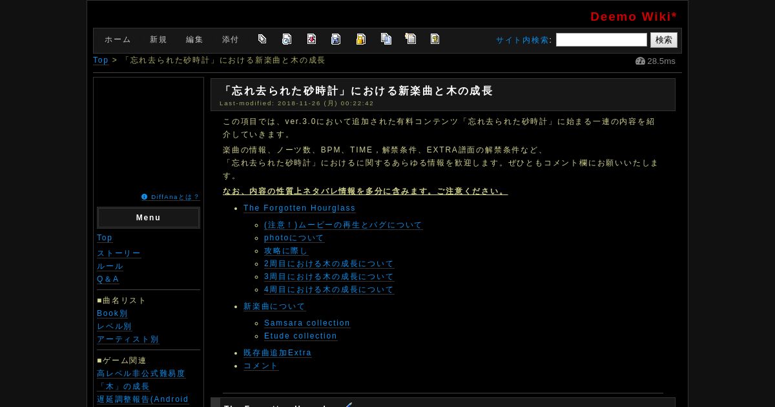Image resolution: width=775 pixels, height=407 pixels.
Task: Click the edit pencil icon beside section heading
Action: point(349,404)
